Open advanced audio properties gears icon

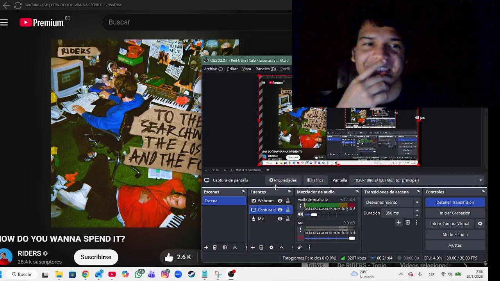[300, 247]
